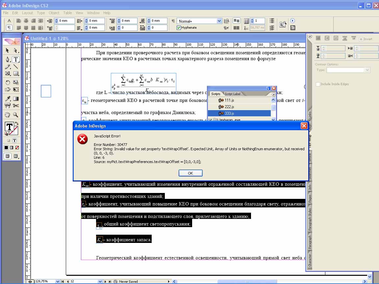Select the Scale tool
Screen dimensions: 379x284
click(x=16, y=83)
